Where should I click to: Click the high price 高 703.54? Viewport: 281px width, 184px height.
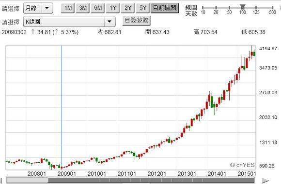[x=205, y=32]
